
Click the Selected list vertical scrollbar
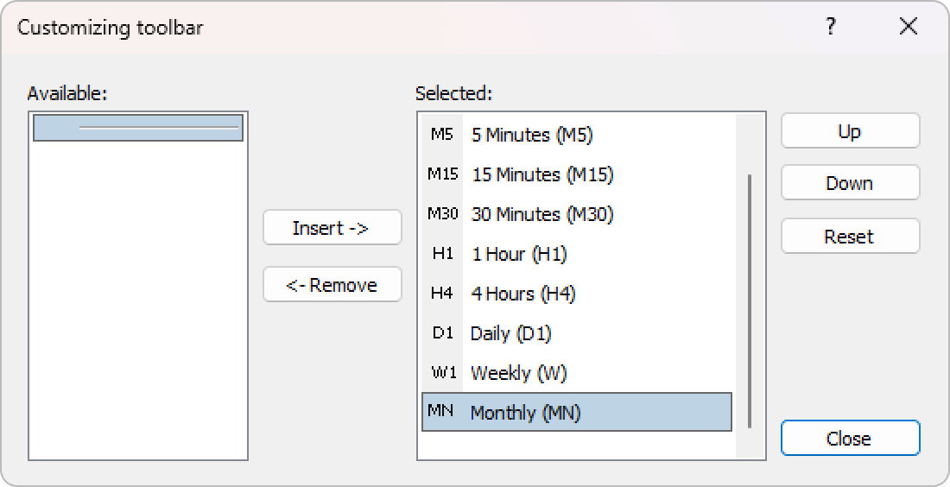[750, 301]
